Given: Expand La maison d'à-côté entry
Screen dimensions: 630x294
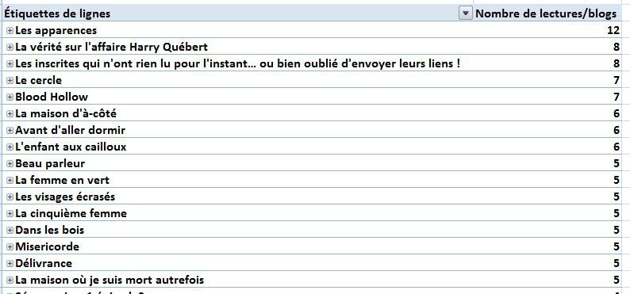Looking at the screenshot, I should tap(10, 114).
